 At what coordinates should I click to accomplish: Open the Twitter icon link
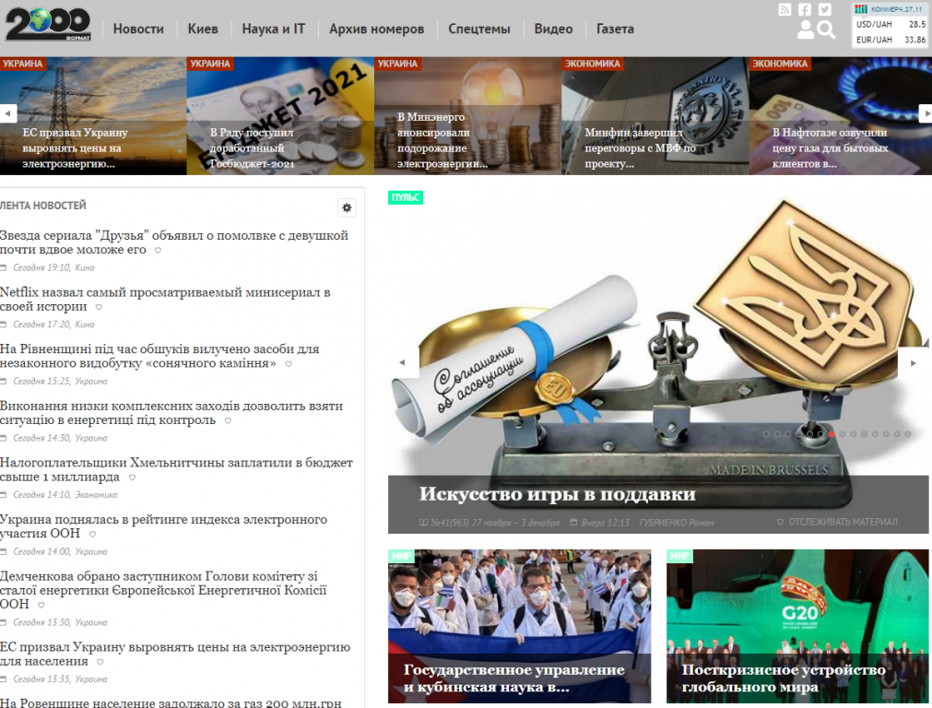click(x=825, y=9)
